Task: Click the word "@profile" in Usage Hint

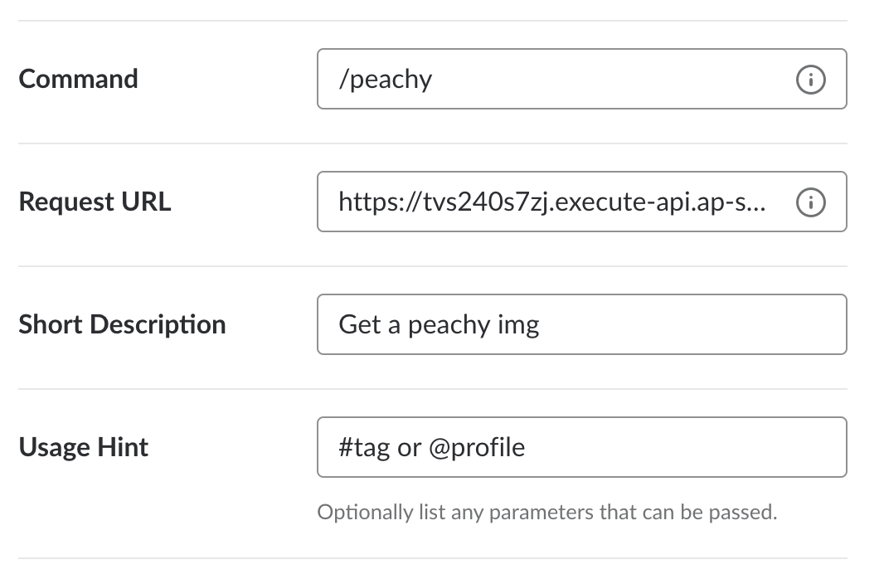Action: click(477, 448)
